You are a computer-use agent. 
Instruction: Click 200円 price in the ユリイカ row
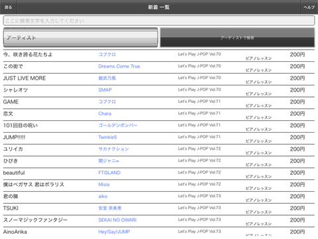(x=297, y=149)
